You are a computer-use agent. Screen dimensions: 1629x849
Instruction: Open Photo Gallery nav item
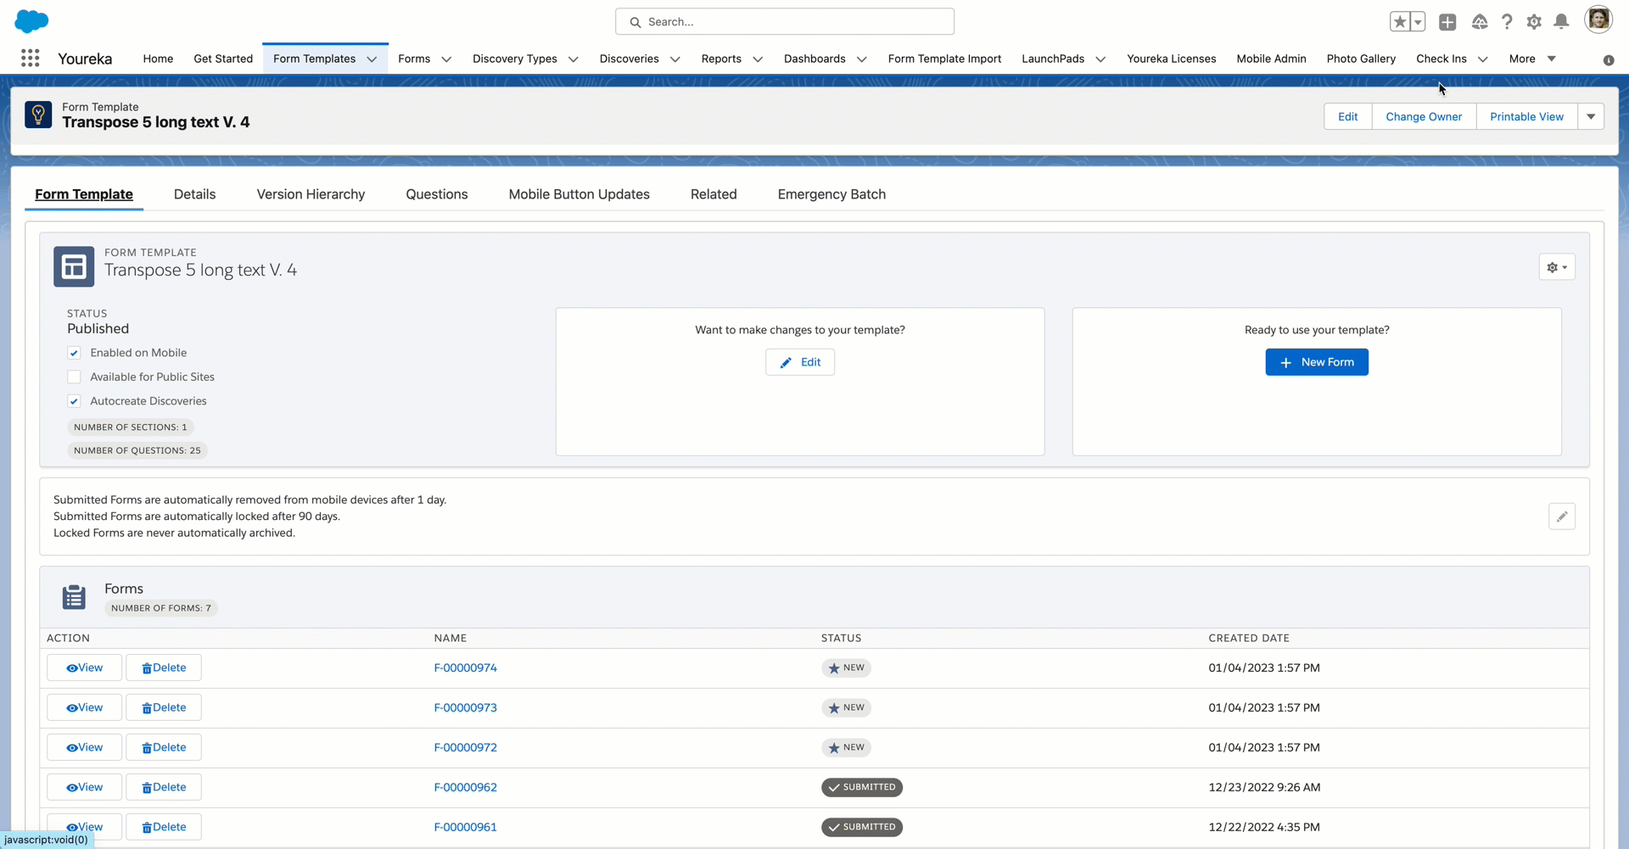(1361, 59)
